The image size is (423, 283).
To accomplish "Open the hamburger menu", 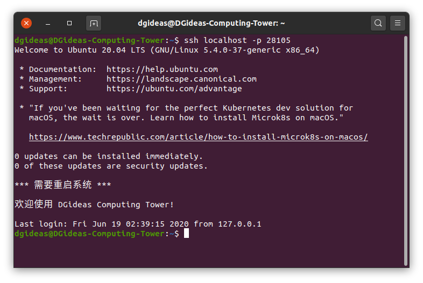I will (x=398, y=23).
